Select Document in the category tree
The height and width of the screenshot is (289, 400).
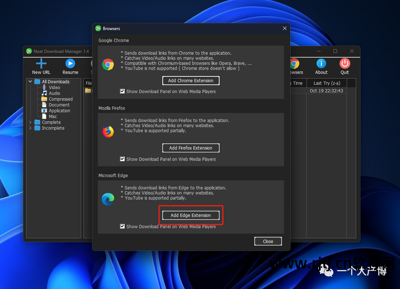point(59,105)
